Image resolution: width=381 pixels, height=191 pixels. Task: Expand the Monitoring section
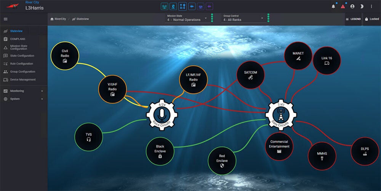(x=24, y=91)
